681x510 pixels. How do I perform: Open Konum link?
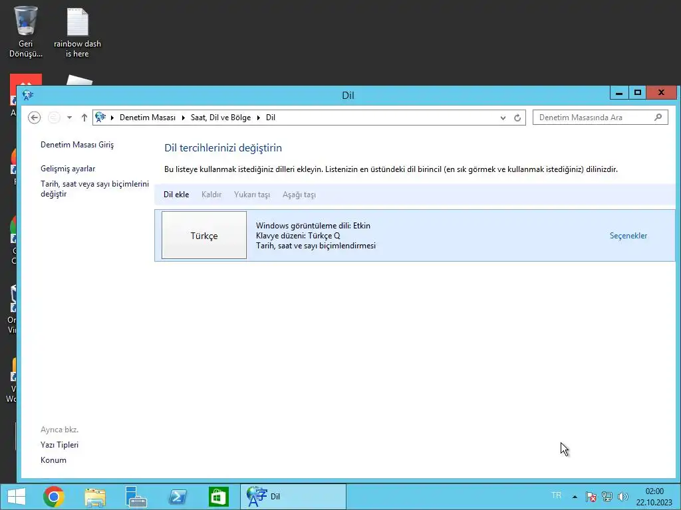click(x=53, y=460)
